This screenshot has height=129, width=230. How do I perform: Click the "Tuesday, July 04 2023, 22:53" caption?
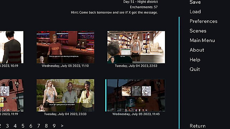(136, 66)
